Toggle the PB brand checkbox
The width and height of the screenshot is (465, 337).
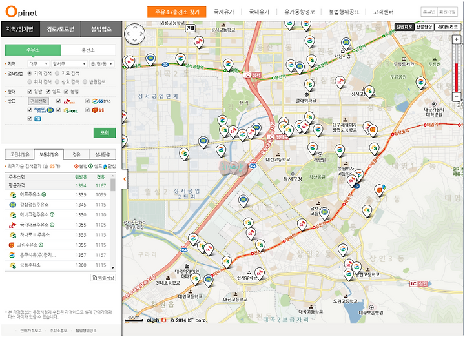(x=30, y=119)
